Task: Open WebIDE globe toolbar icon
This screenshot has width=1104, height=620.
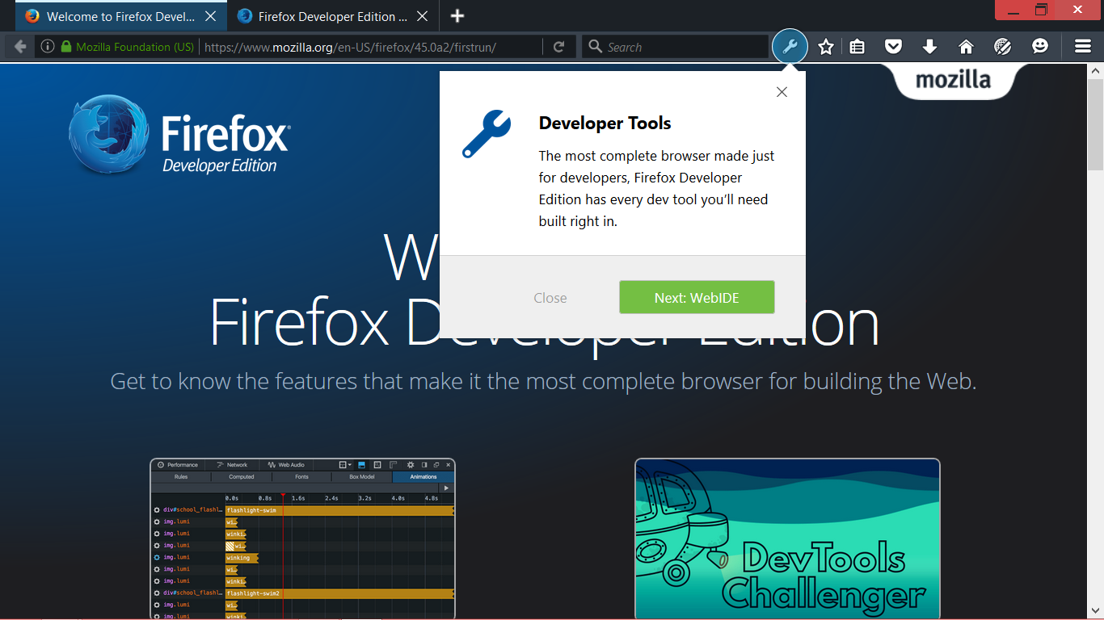Action: pos(1003,47)
